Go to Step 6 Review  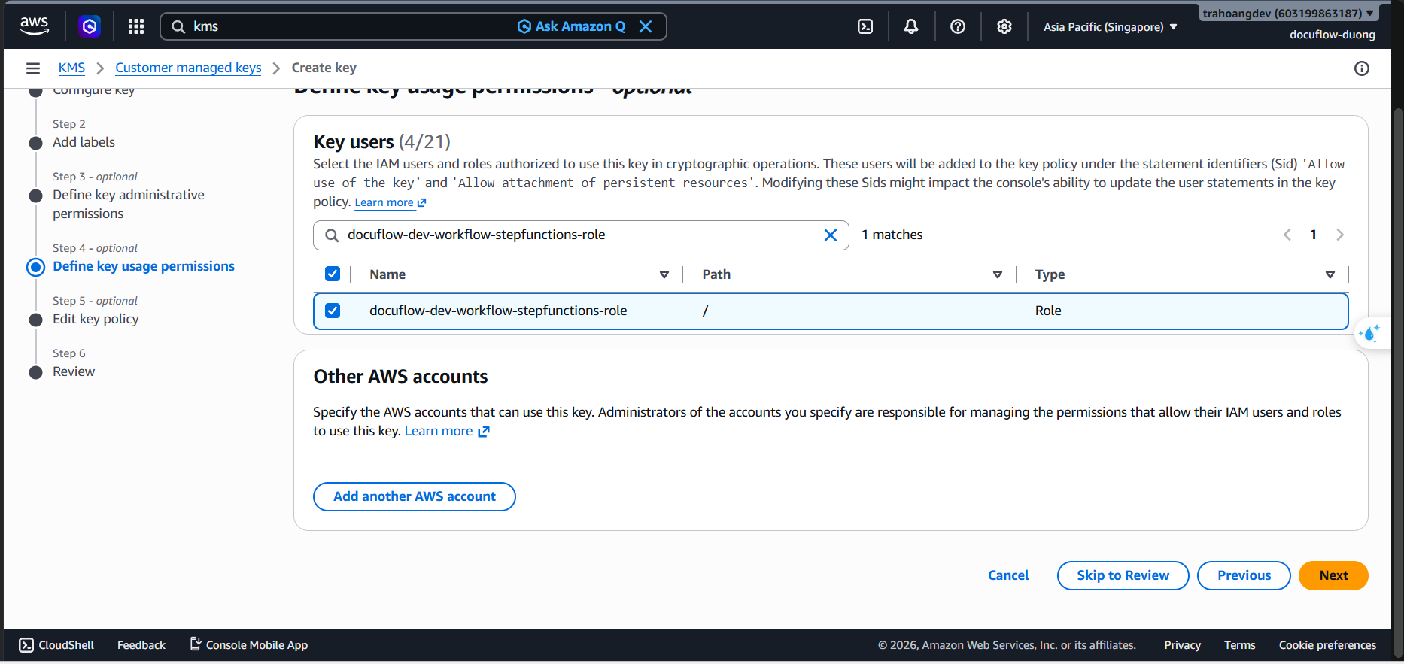[74, 371]
